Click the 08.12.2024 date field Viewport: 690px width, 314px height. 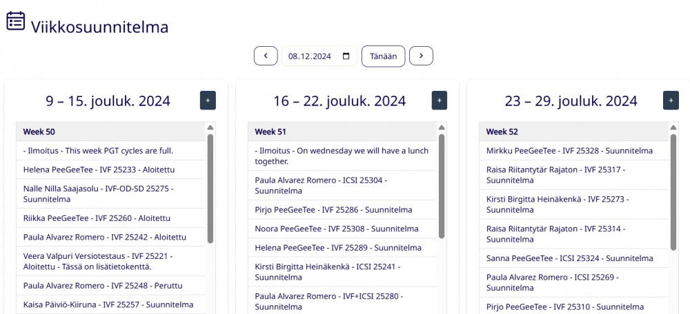310,56
